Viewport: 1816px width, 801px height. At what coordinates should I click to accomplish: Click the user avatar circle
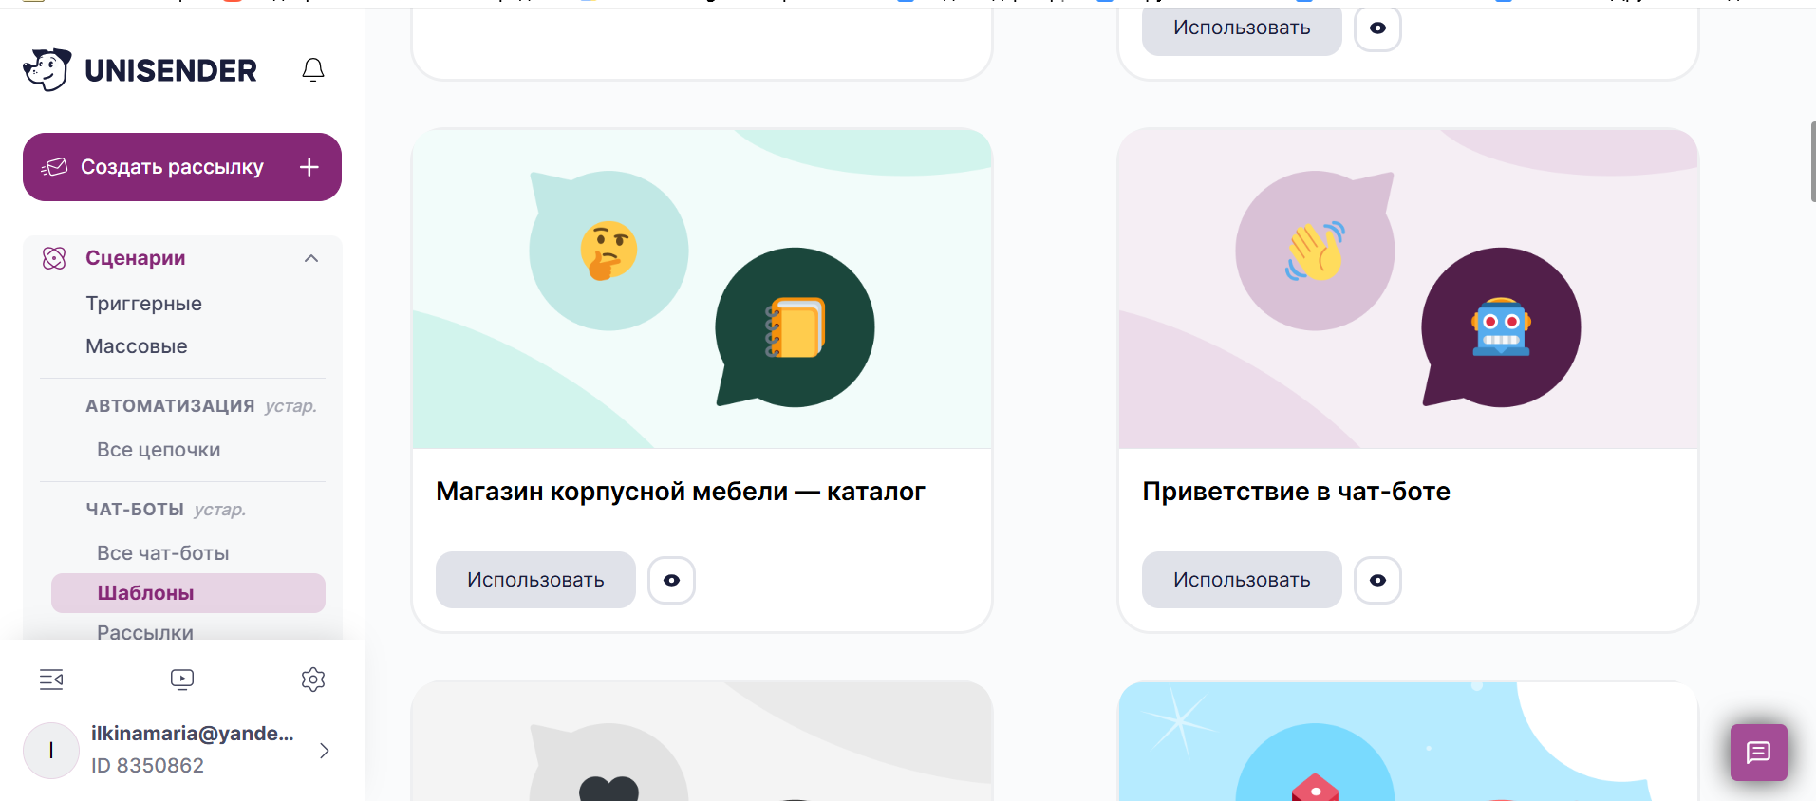click(51, 751)
